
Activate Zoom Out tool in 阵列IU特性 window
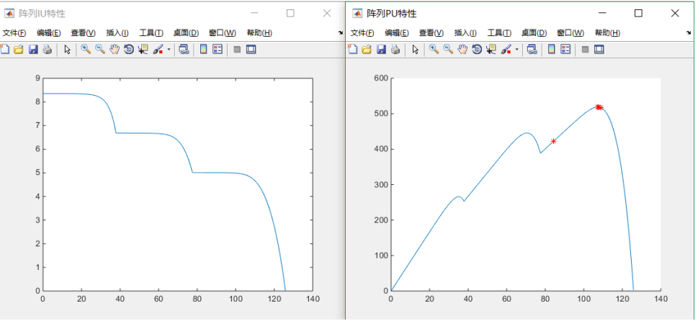click(100, 50)
